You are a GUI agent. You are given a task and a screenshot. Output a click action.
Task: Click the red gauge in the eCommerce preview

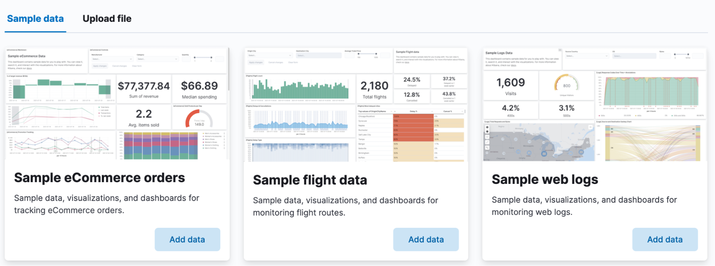(x=199, y=119)
